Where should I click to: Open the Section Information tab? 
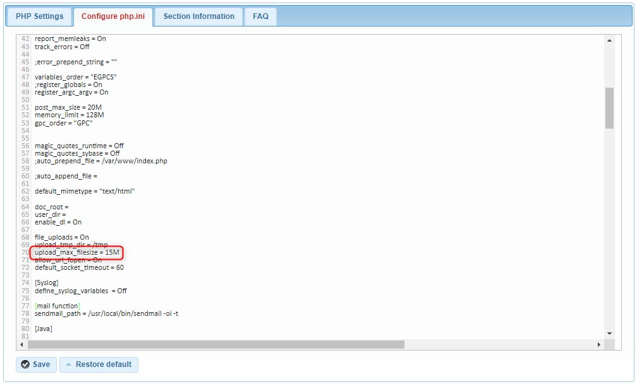coord(198,16)
